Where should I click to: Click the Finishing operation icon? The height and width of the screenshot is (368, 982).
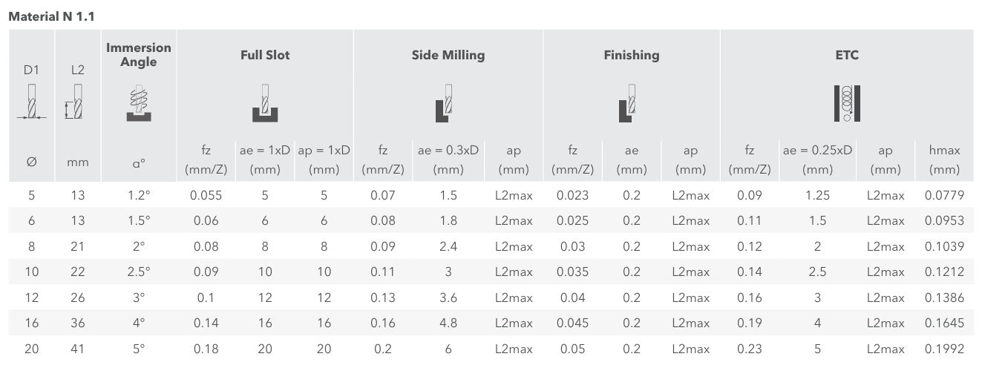coord(628,103)
